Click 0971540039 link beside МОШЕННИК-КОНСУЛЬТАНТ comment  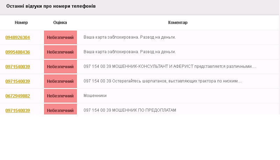[x=17, y=67]
